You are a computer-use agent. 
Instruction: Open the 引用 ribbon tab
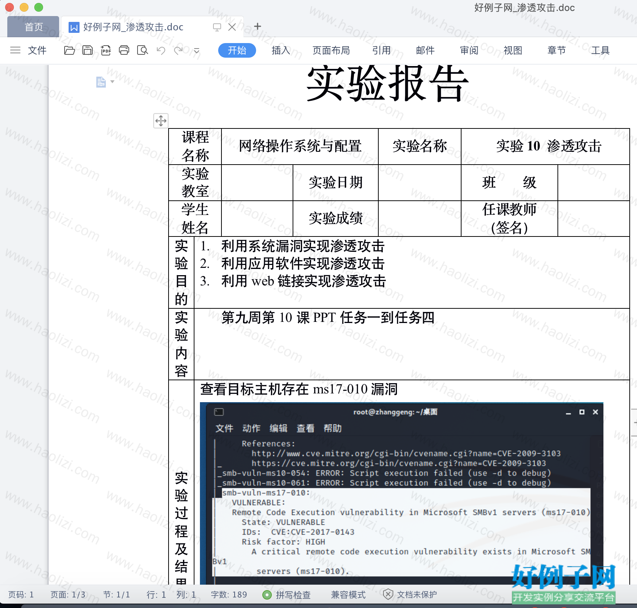(x=382, y=50)
